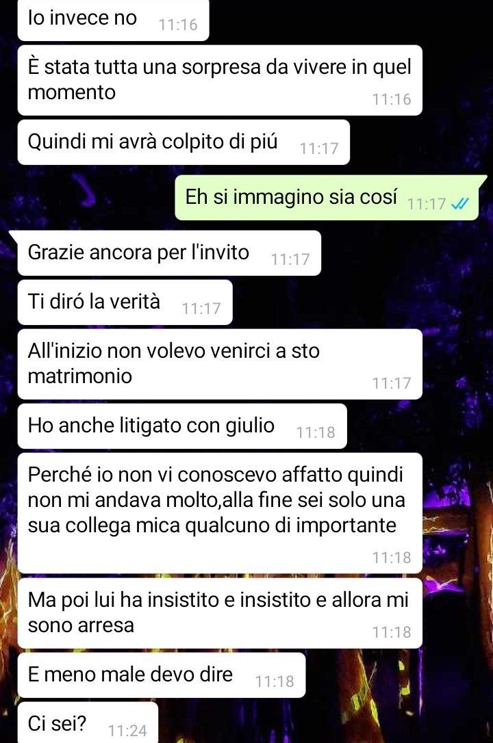493x743 pixels.
Task: Tap the 11:18 timestamp beside 'giulio' message
Action: tap(316, 432)
